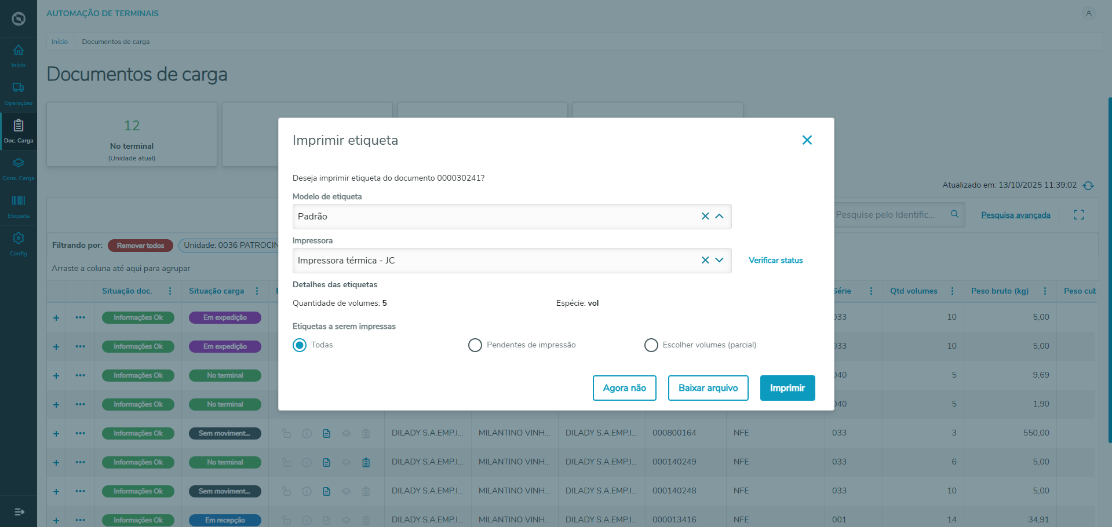The width and height of the screenshot is (1112, 527).
Task: Go to Etiqueta barcode sidebar item
Action: click(19, 206)
